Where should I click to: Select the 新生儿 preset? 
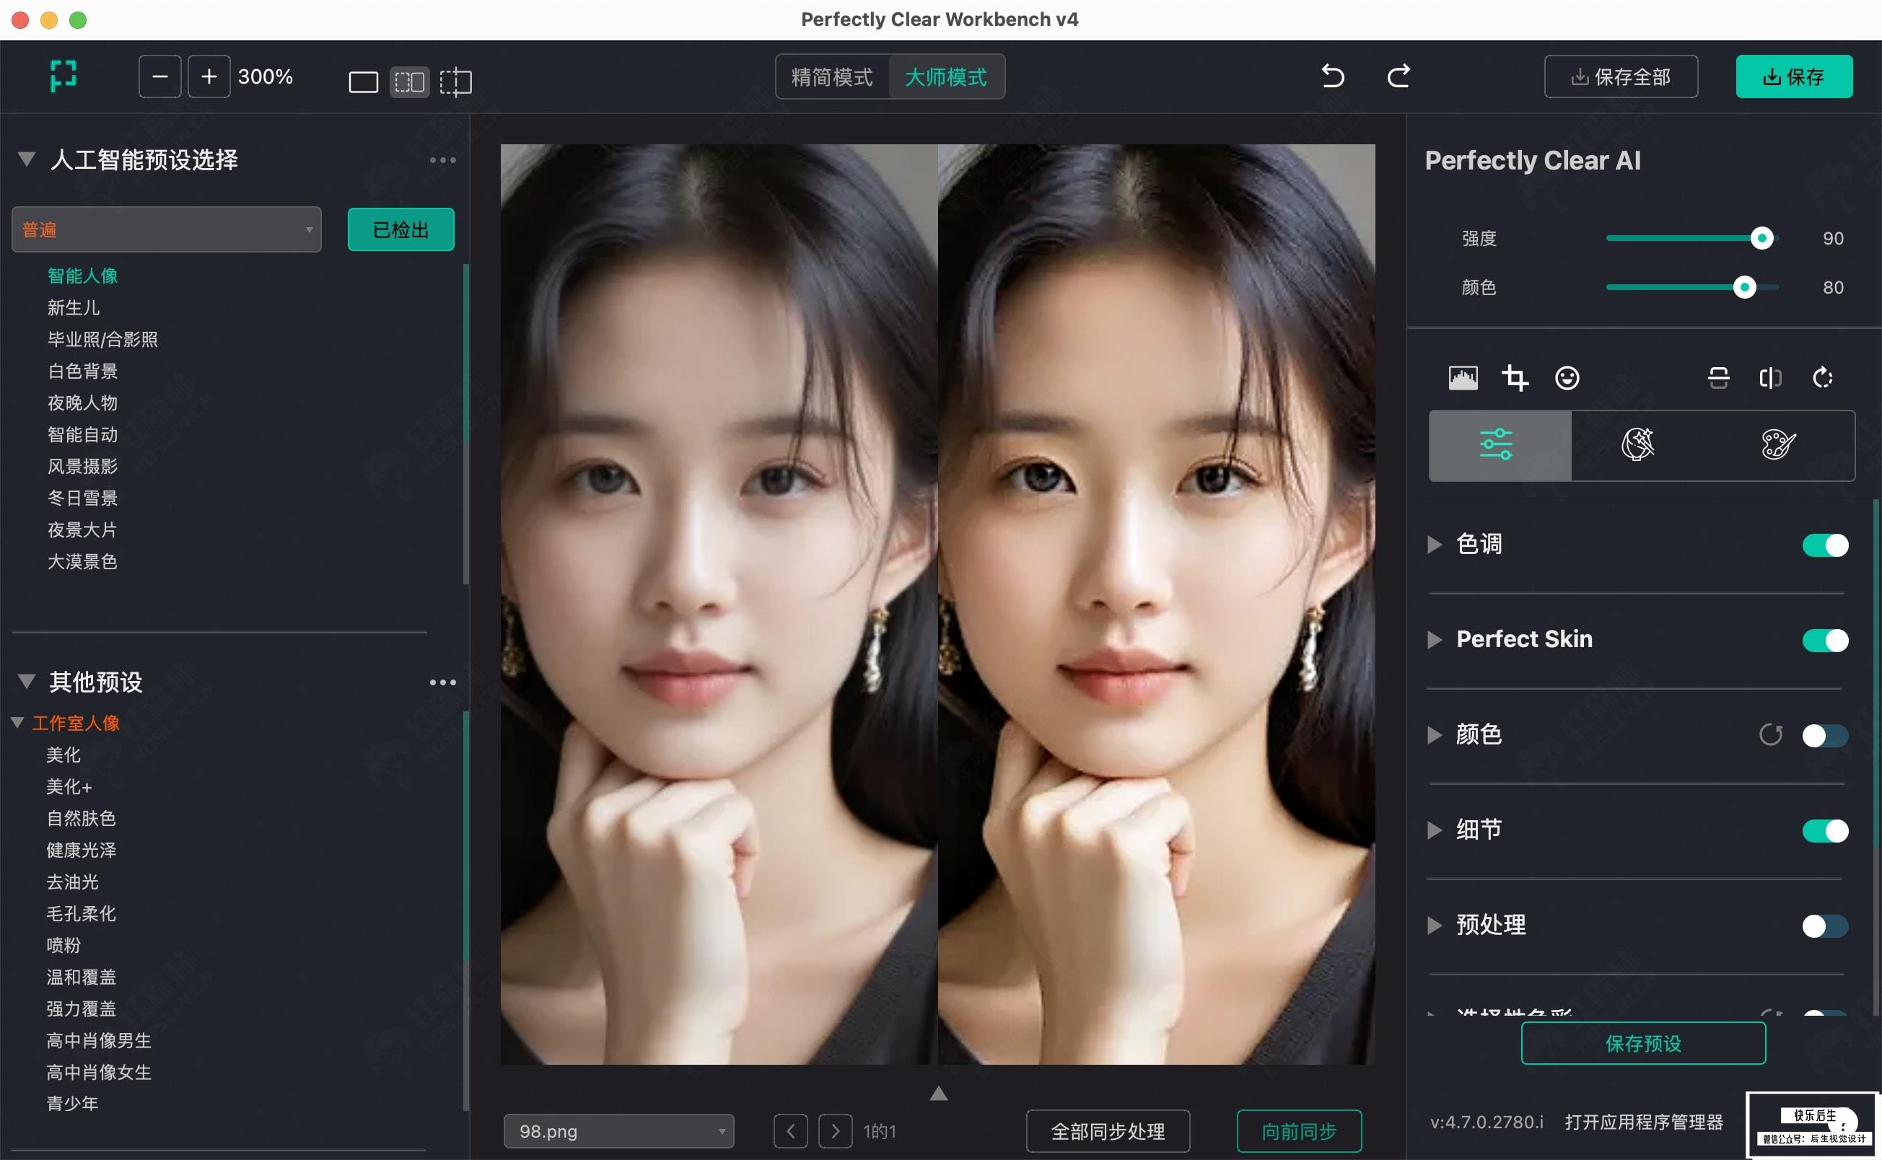(x=74, y=307)
